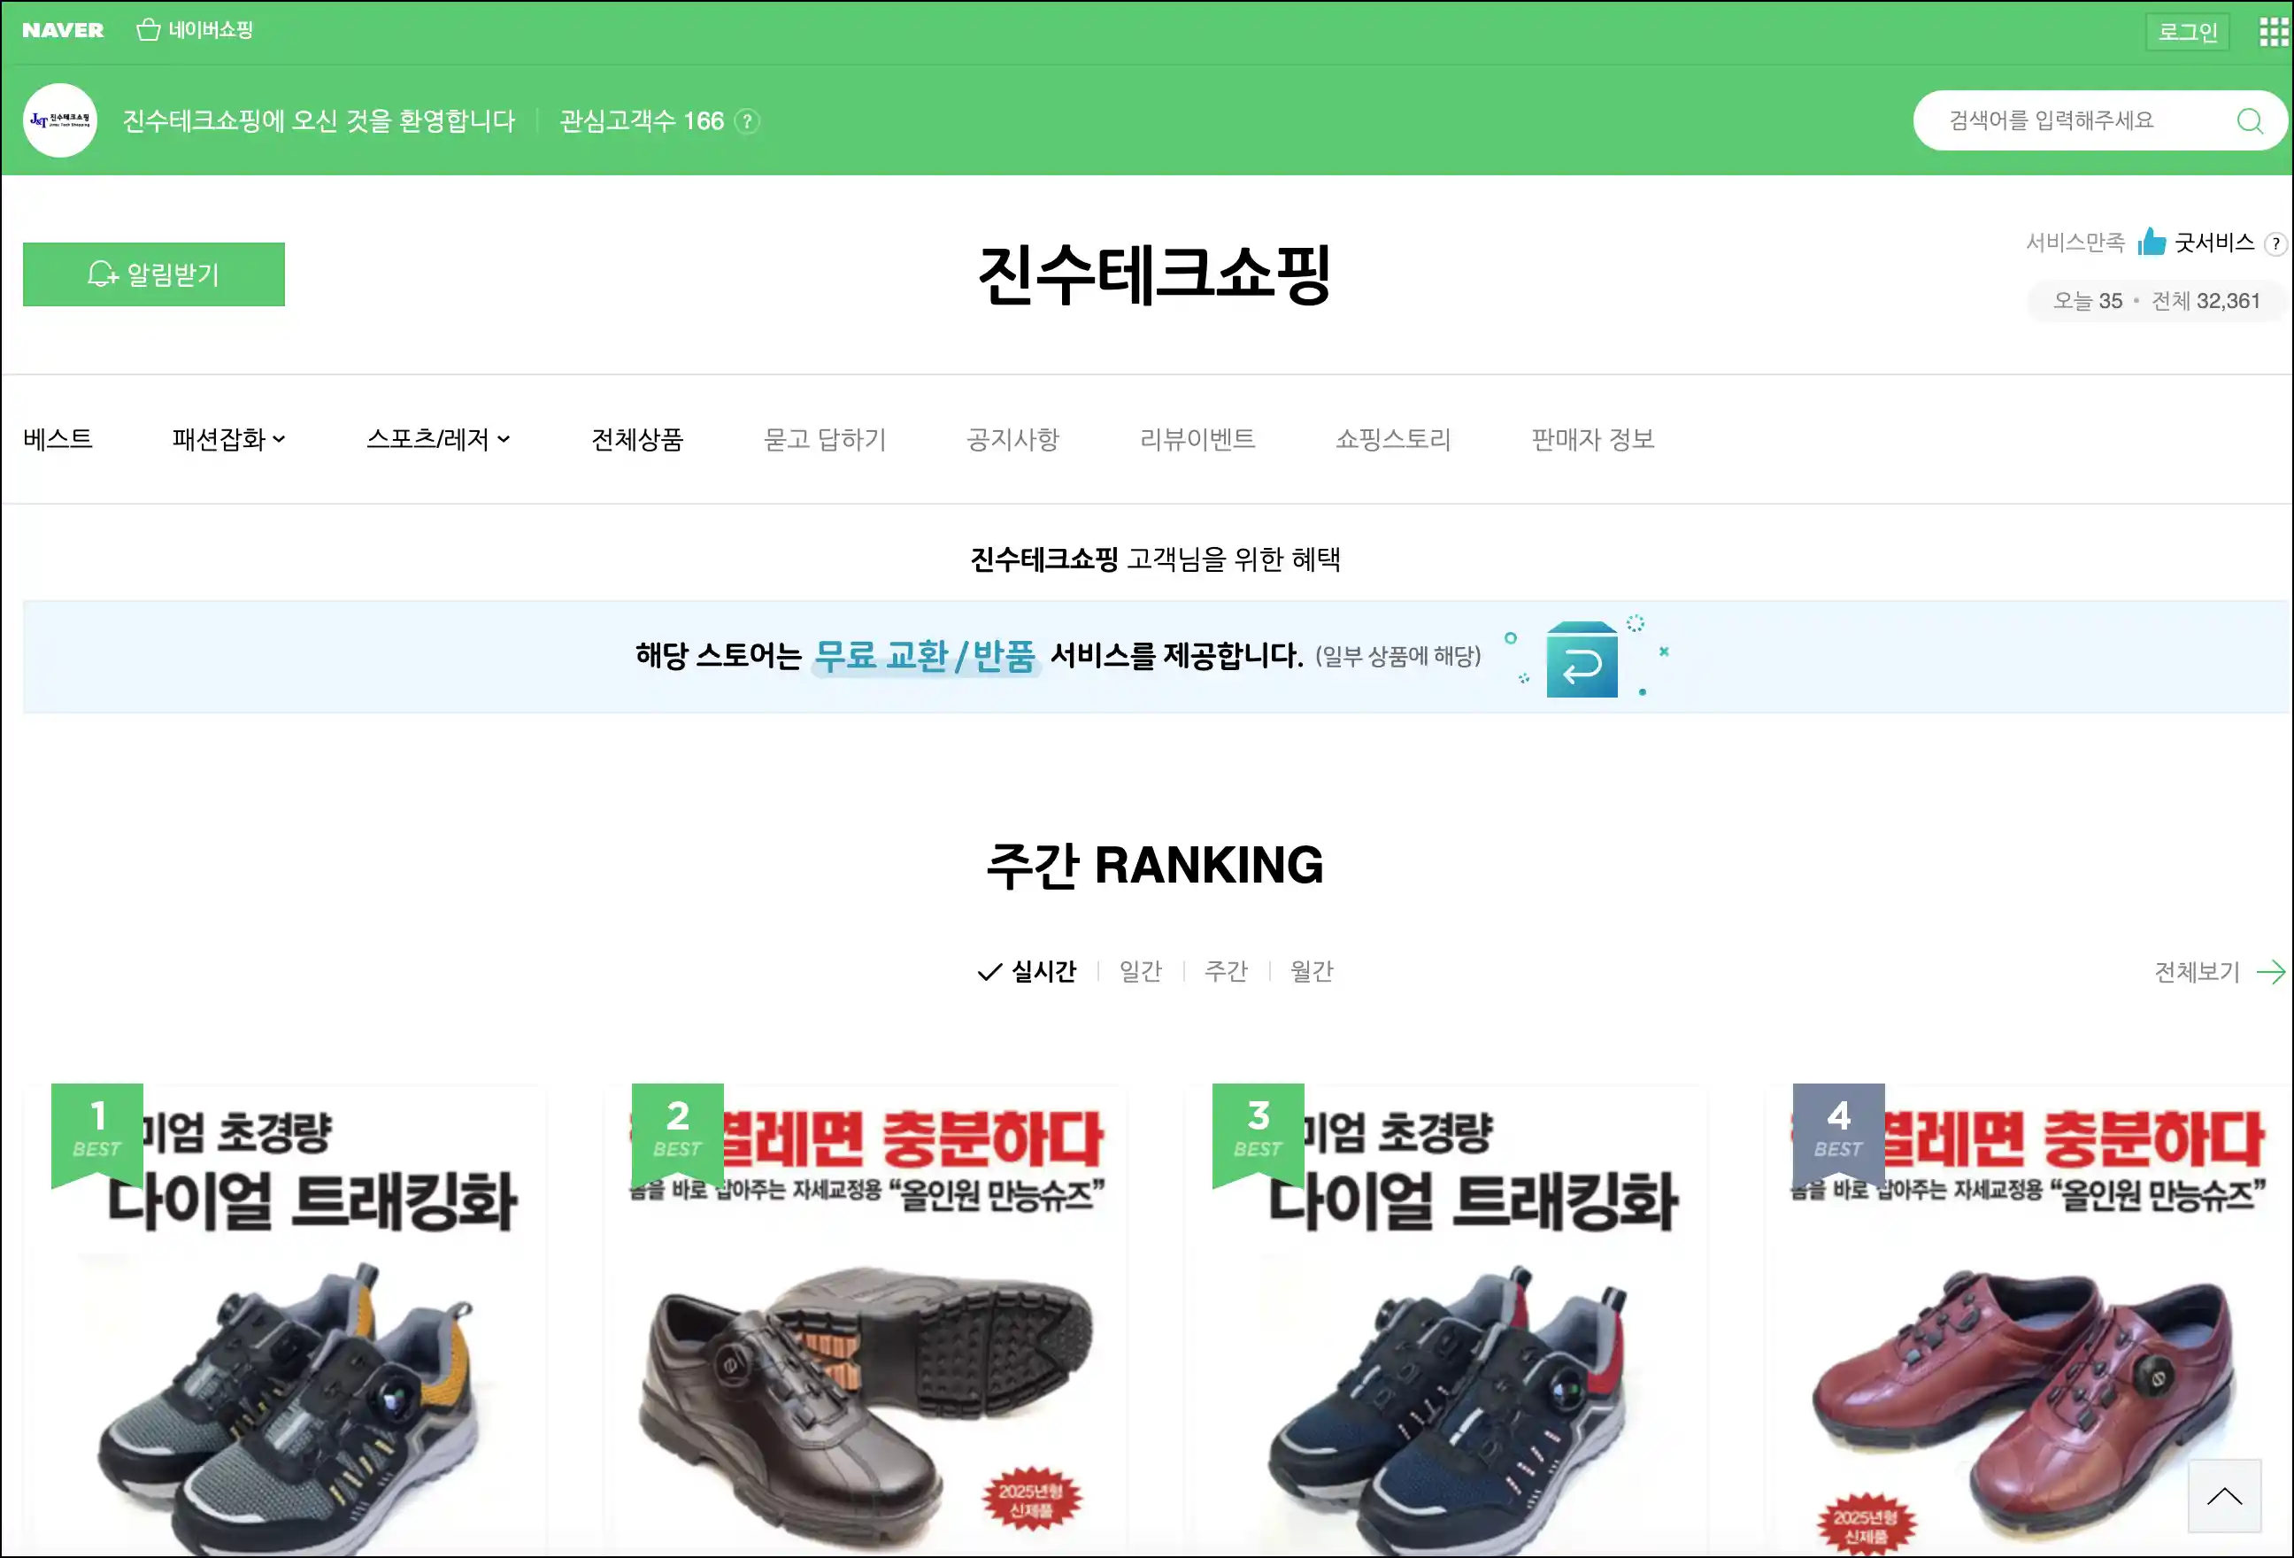Screen dimensions: 2294x1558
Task: Open the 판매자 정보 menu
Action: 1592,438
